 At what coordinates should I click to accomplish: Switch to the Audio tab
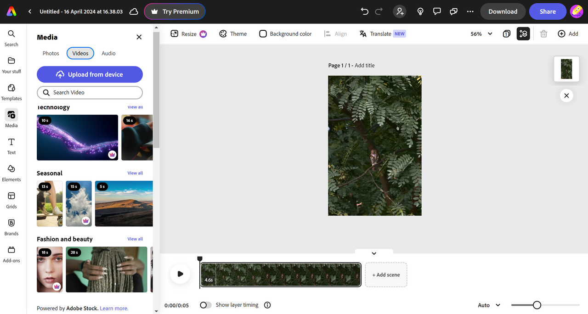coord(108,53)
